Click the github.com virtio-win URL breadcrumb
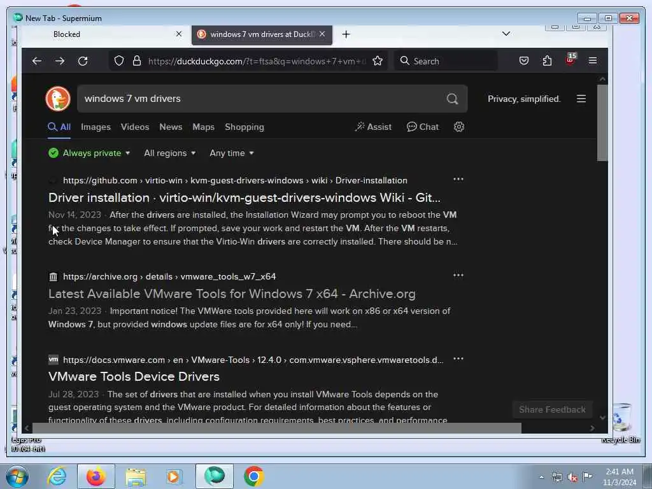 (x=235, y=180)
